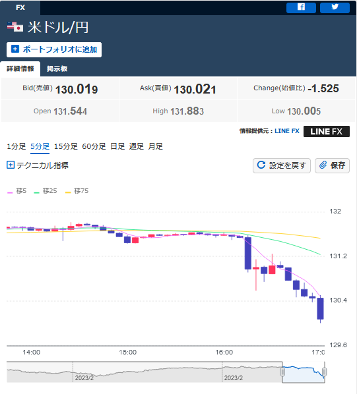Click plus icon in ポートフォリオに追加
The image size is (357, 394).
pos(15,49)
